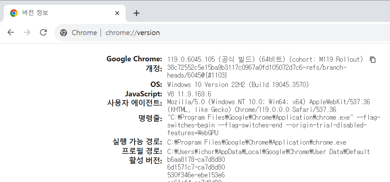Click the 실행 가능 경로: label

(137, 142)
